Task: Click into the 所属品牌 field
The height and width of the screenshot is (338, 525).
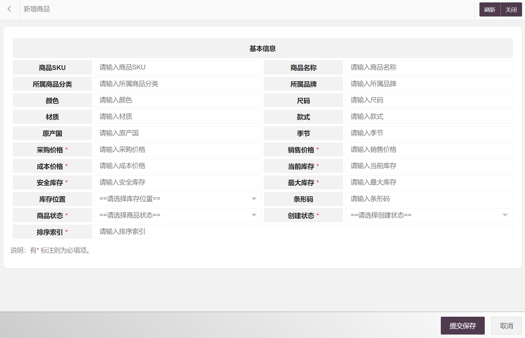Action: pos(429,84)
